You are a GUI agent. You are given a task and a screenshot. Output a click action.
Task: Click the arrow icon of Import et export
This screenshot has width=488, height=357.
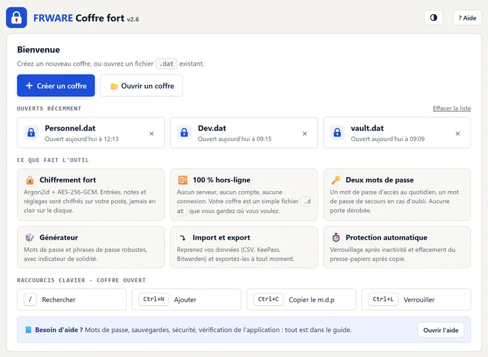[183, 238]
